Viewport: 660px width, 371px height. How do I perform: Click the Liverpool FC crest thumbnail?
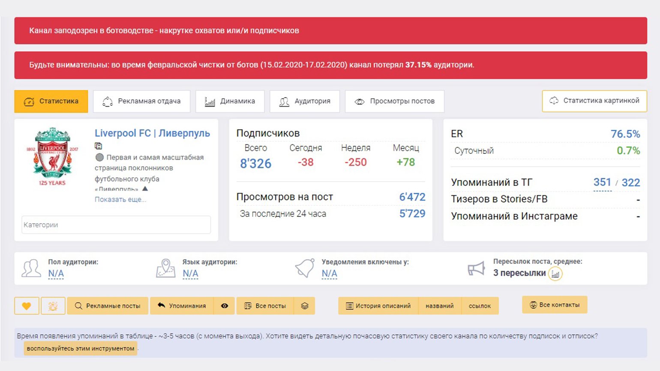coord(52,156)
